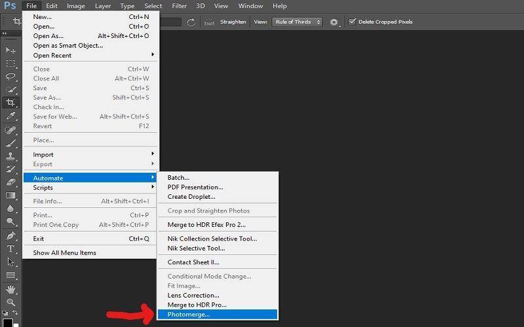This screenshot has height=327, width=524.
Task: Choose Open as Smart Object
Action: pyautogui.click(x=90, y=45)
